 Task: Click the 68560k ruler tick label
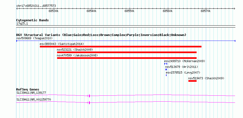click(168, 11)
